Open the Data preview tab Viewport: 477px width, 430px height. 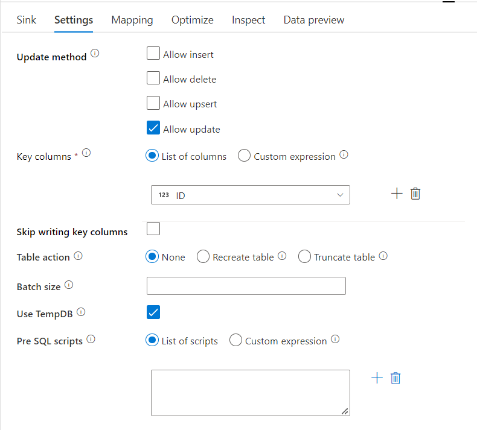[314, 20]
